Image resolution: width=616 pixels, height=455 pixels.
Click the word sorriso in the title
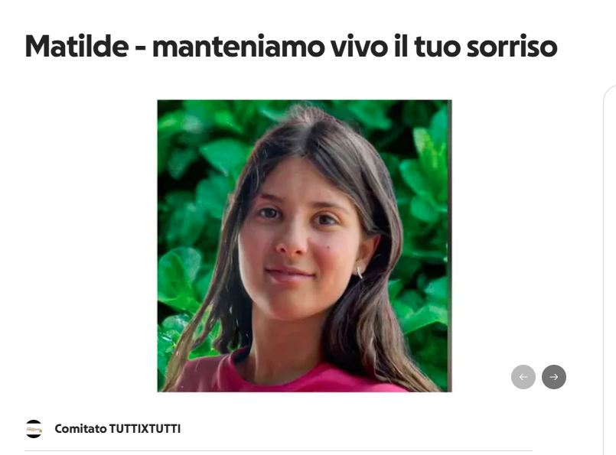[512, 47]
